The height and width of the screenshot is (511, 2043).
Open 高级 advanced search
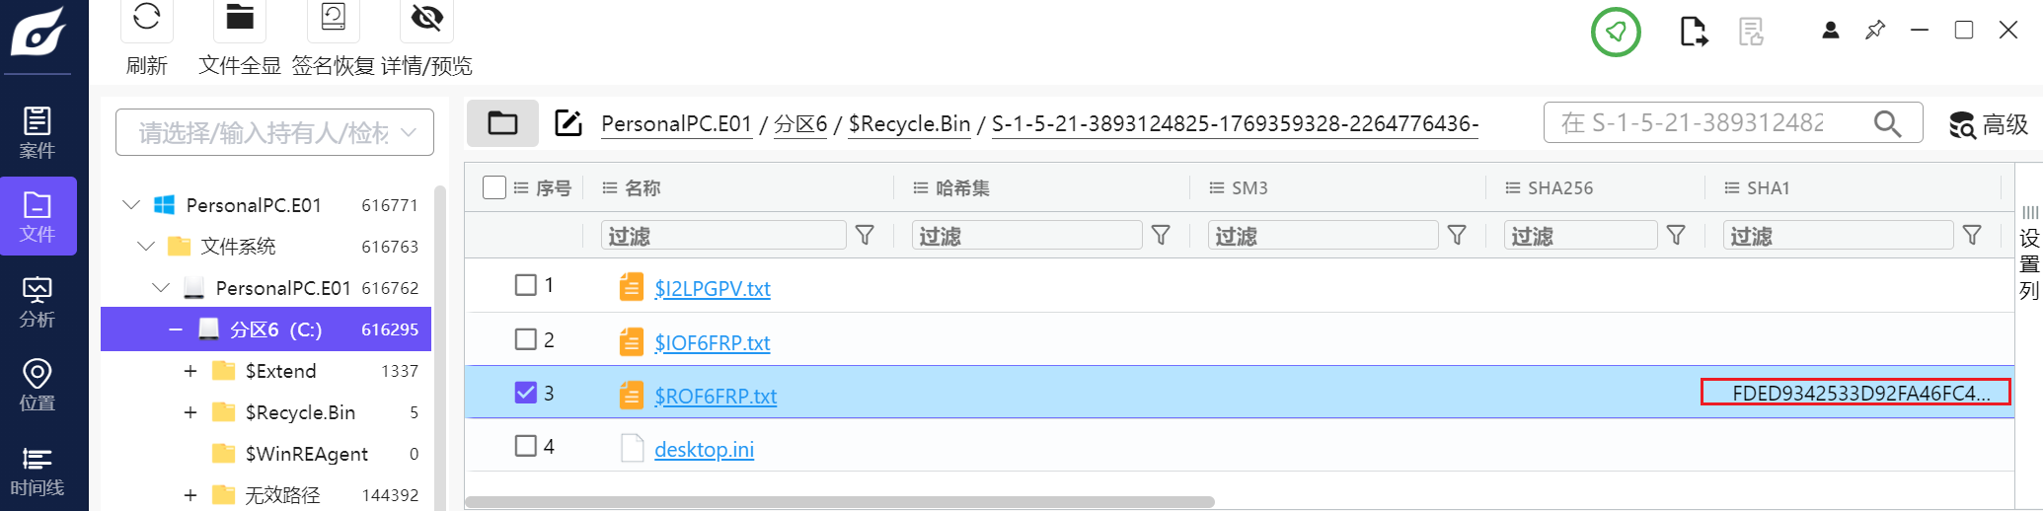click(x=1989, y=124)
